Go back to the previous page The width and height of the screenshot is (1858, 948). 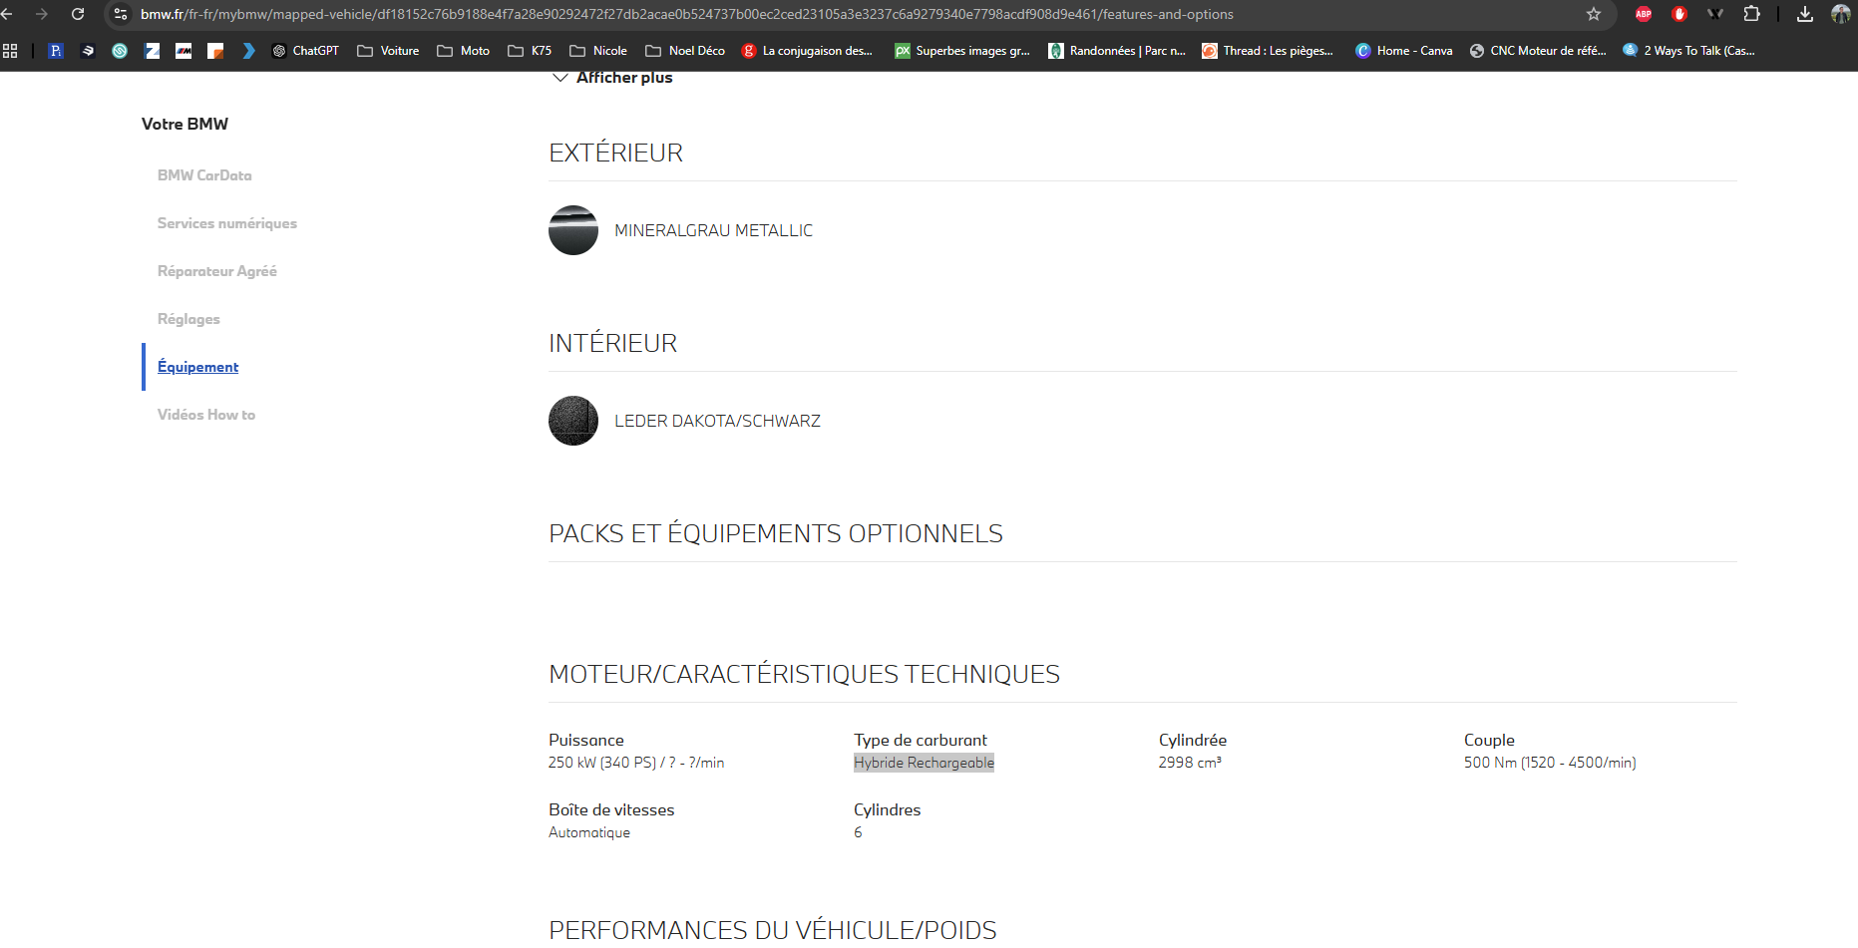click(x=7, y=14)
